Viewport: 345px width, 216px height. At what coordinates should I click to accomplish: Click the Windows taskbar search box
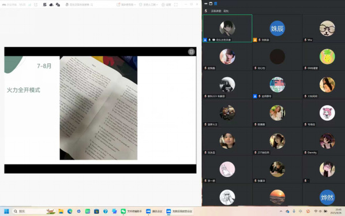tap(33, 211)
